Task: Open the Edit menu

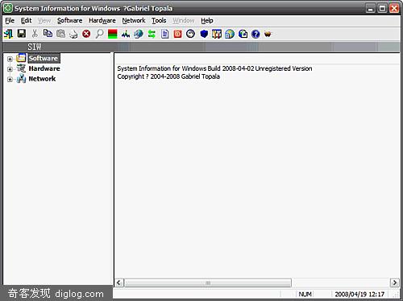Action: coord(26,21)
